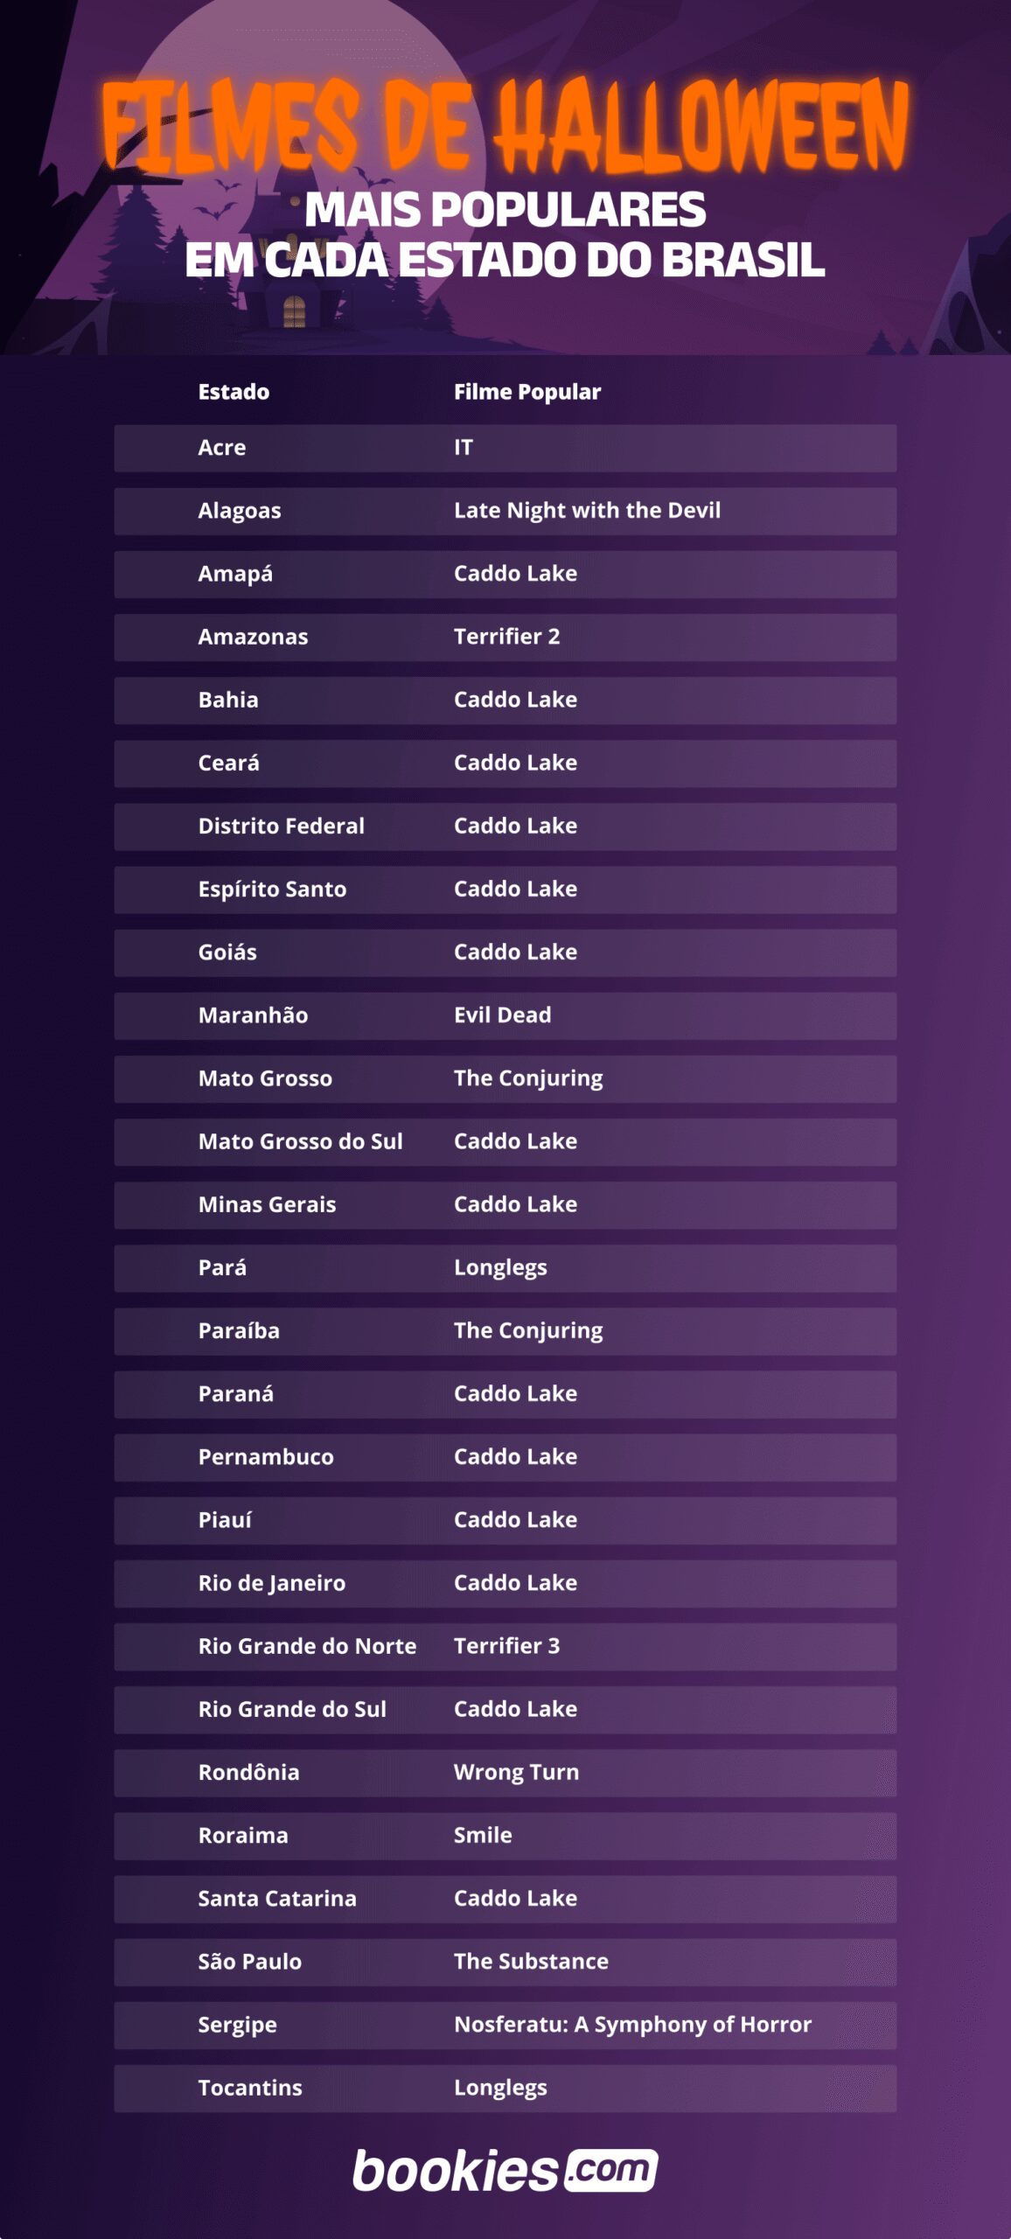Viewport: 1011px width, 2239px height.
Task: Click the "Mais populares" subtitle text
Action: point(505,210)
